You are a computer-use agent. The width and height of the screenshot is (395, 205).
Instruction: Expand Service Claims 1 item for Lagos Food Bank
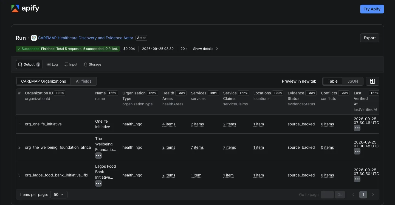pos(228,175)
